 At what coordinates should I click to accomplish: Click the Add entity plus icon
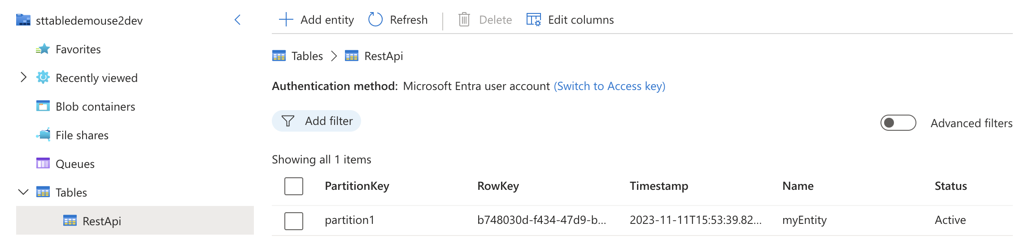tap(286, 20)
